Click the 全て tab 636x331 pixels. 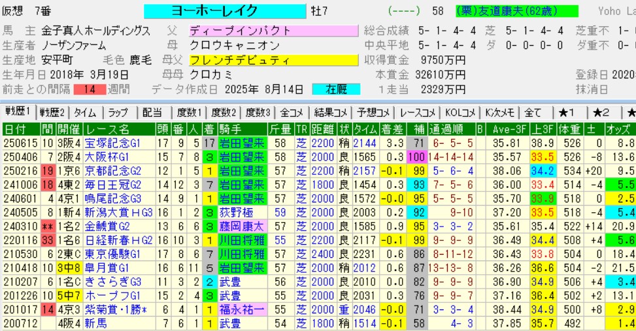533,112
